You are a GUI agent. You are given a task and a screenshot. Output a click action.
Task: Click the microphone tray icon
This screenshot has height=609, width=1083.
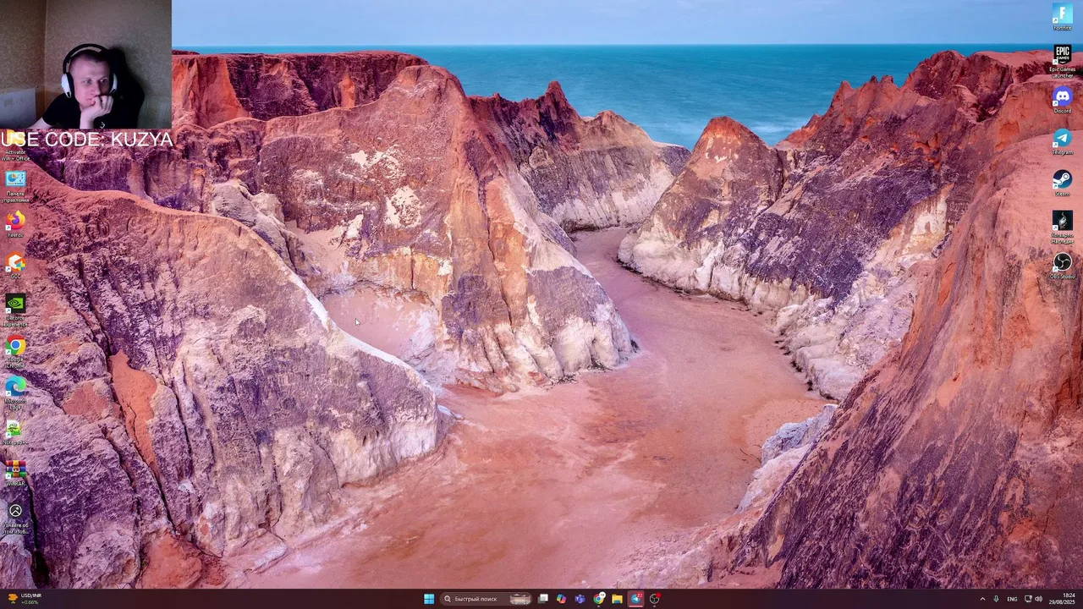[996, 599]
